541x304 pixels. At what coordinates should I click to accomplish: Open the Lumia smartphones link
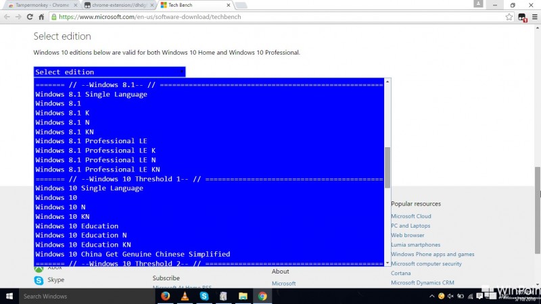pos(415,245)
